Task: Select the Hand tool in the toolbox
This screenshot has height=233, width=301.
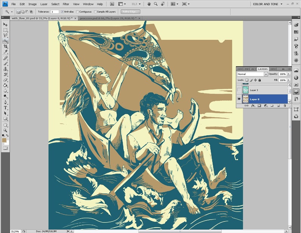Action: point(5,124)
